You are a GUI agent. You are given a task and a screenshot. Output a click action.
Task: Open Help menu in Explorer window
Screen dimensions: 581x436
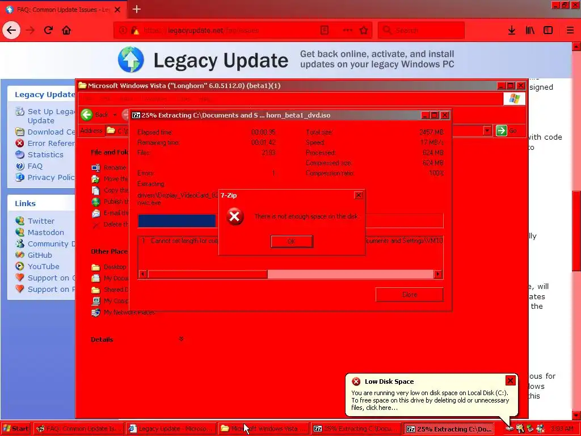click(x=204, y=99)
